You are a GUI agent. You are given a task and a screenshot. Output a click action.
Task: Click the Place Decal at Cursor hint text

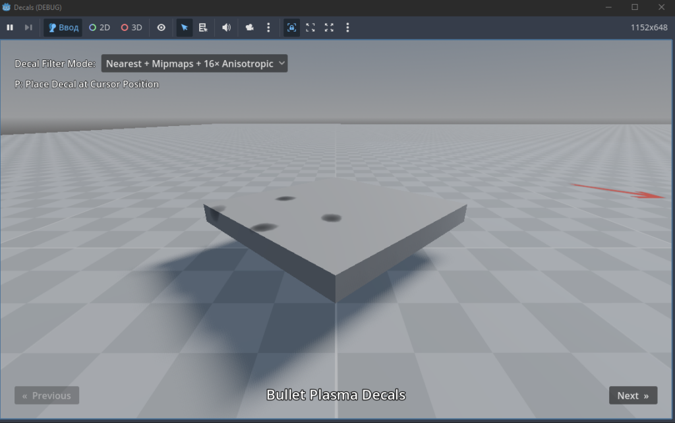click(x=86, y=84)
